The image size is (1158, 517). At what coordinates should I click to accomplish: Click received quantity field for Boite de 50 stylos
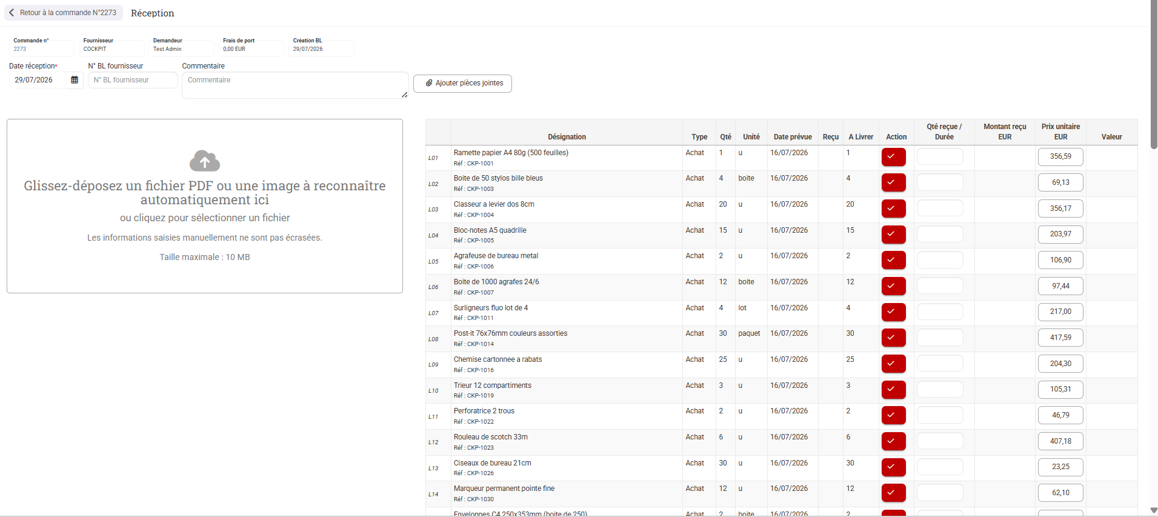pos(940,182)
